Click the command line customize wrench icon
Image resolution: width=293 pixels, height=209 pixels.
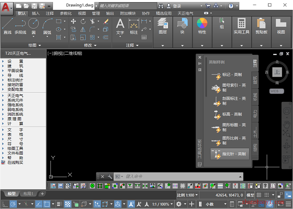(110, 177)
